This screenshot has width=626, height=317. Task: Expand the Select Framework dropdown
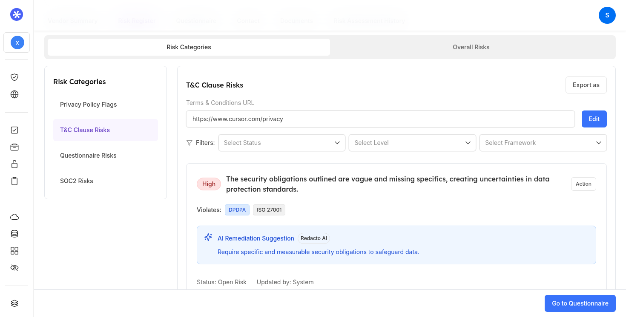(543, 143)
